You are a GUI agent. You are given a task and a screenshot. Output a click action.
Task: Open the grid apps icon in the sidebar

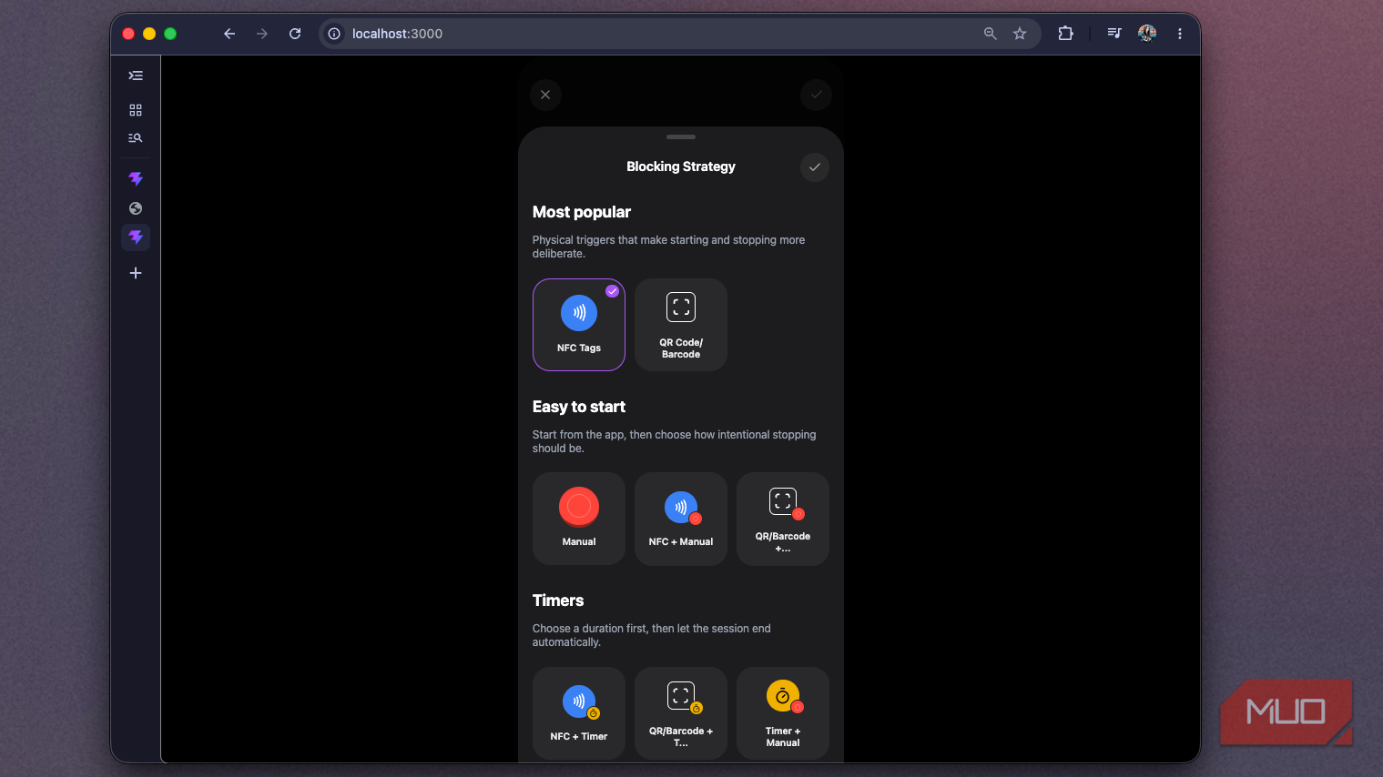136,110
